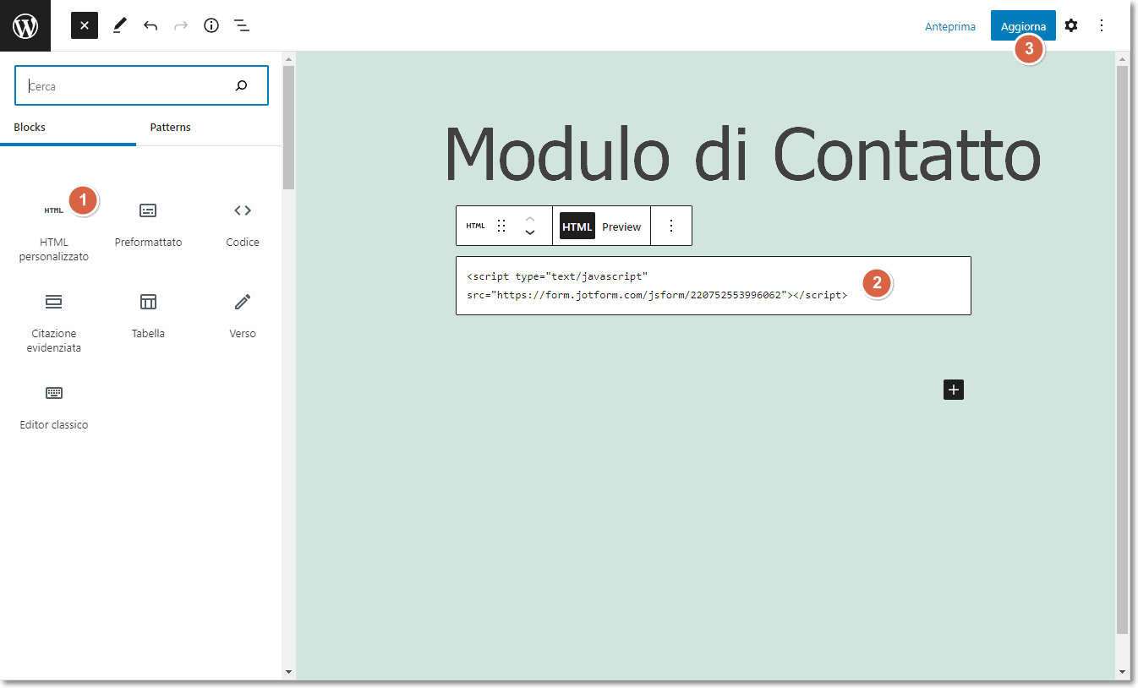Screen dimensions: 1138x688
Task: Switch to the Patterns tab
Action: click(171, 128)
